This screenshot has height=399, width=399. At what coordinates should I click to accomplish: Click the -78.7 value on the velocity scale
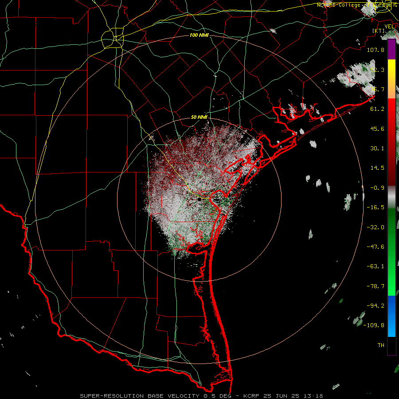click(x=376, y=286)
